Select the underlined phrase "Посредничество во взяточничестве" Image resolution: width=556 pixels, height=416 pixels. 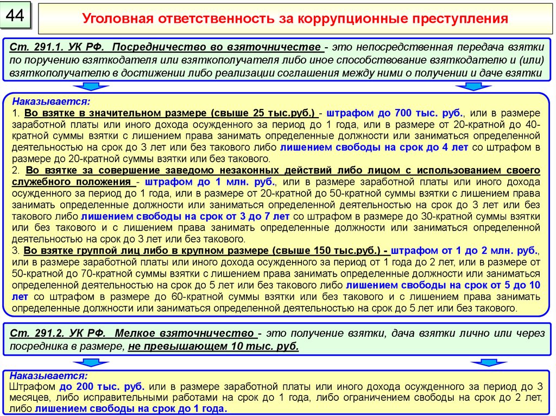216,47
